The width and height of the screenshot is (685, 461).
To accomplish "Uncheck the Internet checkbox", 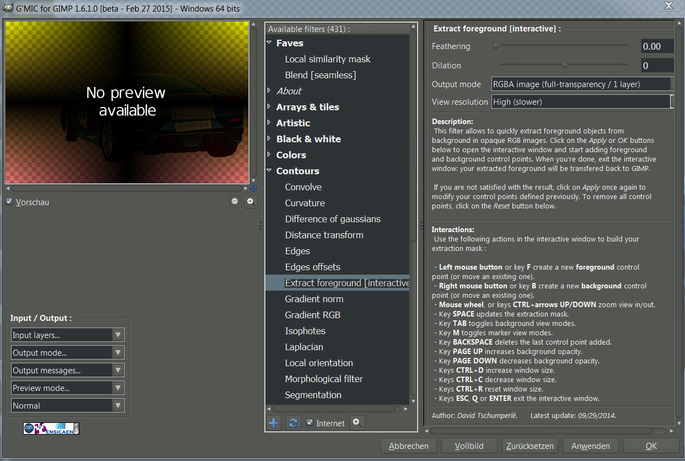I will pyautogui.click(x=310, y=423).
